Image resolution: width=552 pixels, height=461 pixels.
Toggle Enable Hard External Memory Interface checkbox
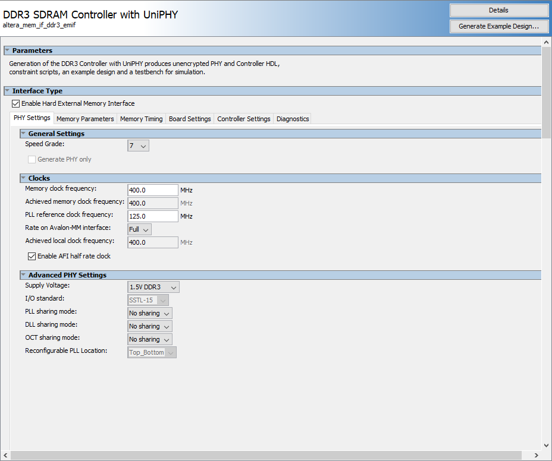point(15,103)
